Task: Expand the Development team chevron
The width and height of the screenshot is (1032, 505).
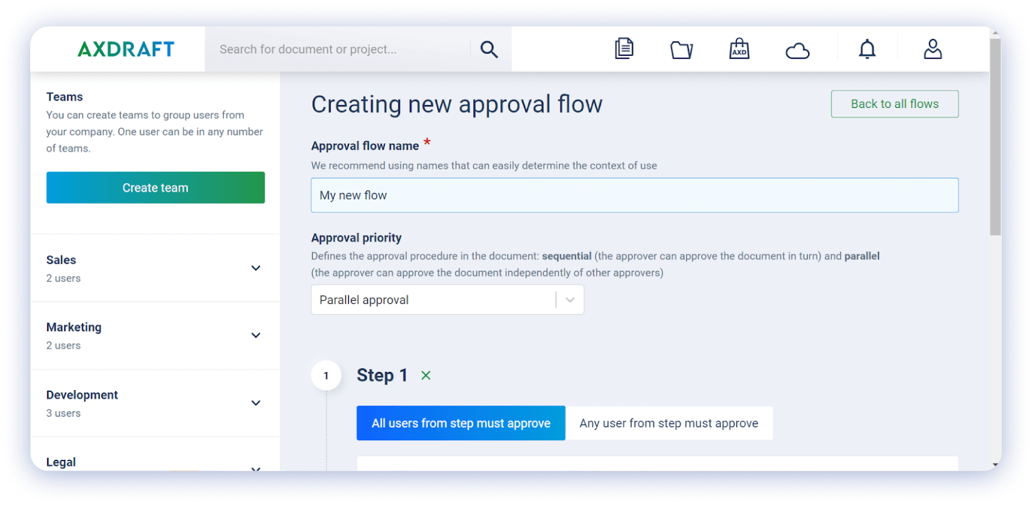Action: 256,403
